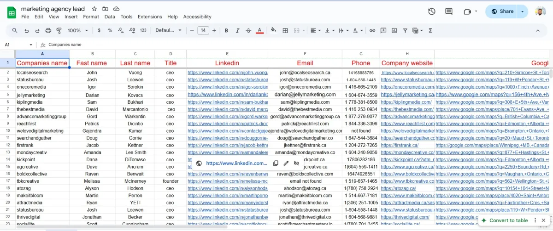Print the spreadsheet

(x=48, y=30)
